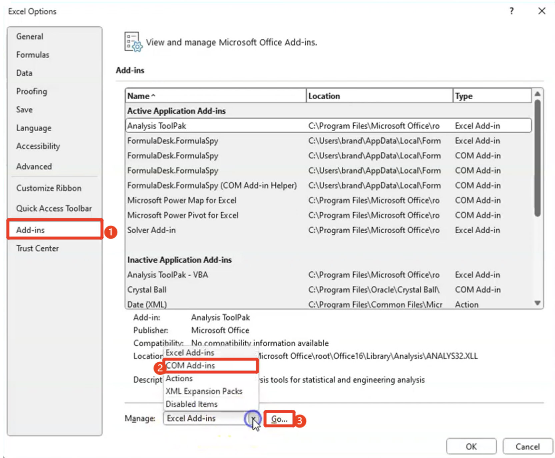The height and width of the screenshot is (458, 555).
Task: Choose Disabled Items in the Manage list
Action: click(191, 404)
